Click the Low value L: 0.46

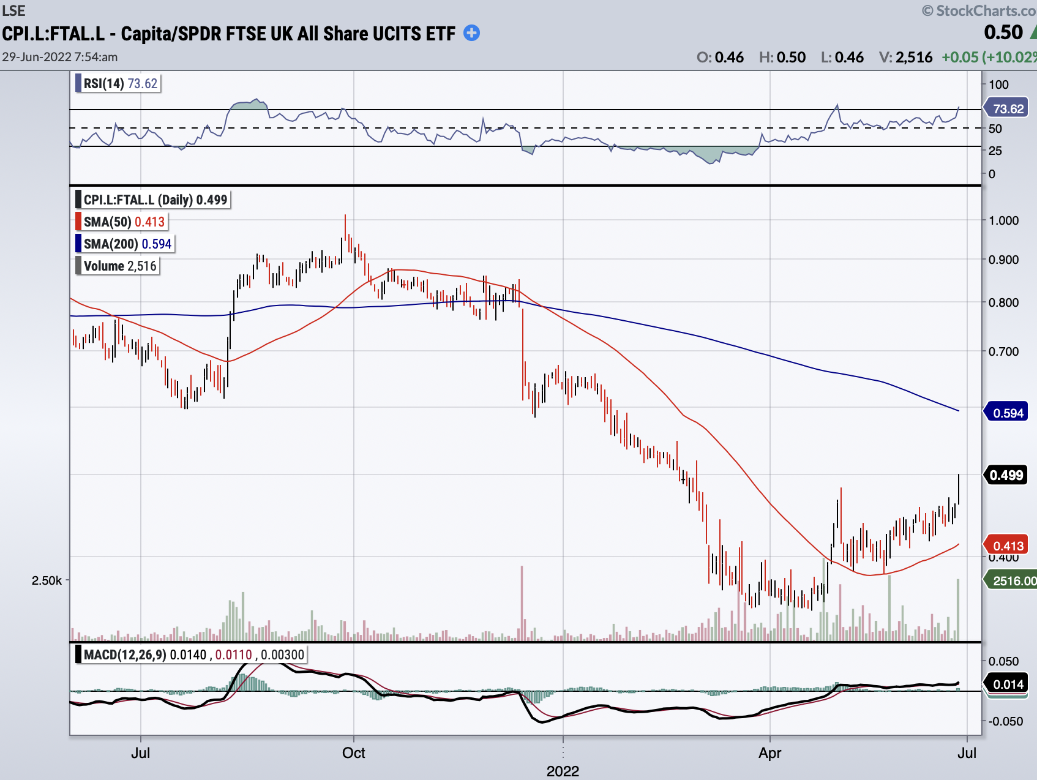(842, 58)
